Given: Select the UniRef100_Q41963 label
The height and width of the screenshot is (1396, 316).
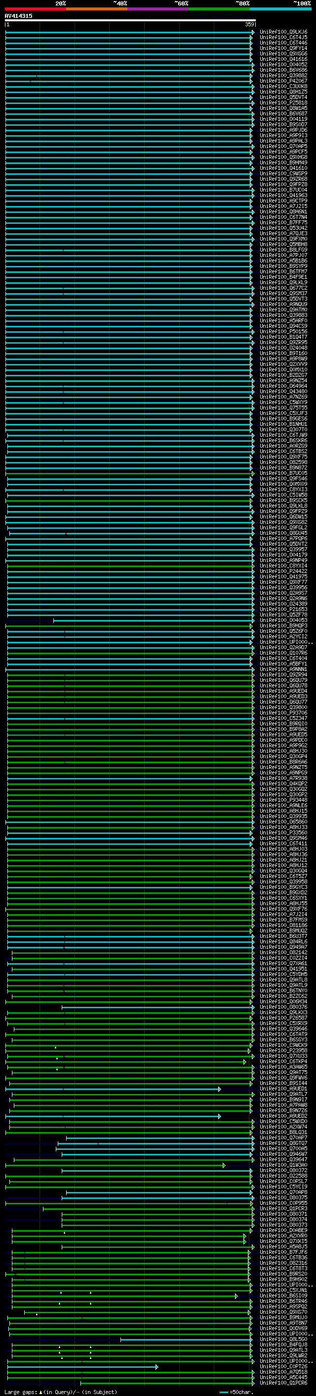Looking at the screenshot, I should point(283,195).
